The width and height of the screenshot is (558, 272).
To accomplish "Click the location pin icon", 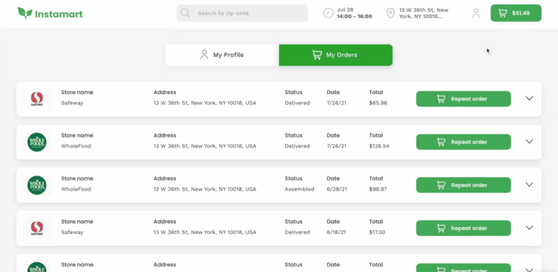I will click(x=390, y=13).
